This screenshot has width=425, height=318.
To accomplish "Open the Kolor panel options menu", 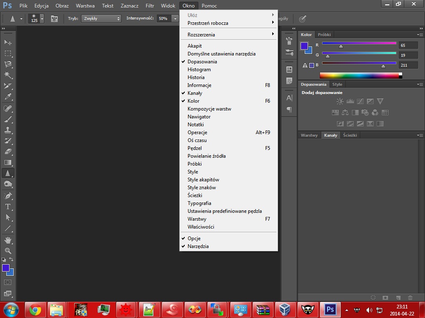I will pyautogui.click(x=420, y=35).
